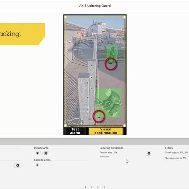
Task: Add an exclude area with plus icon
Action: [x=37, y=165]
